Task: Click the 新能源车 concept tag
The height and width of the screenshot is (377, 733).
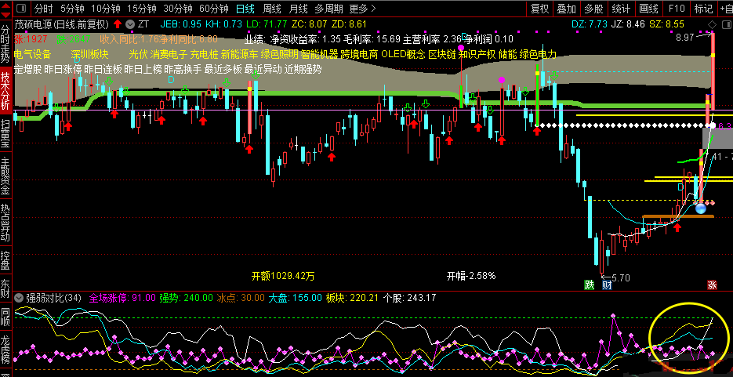Action: click(239, 54)
